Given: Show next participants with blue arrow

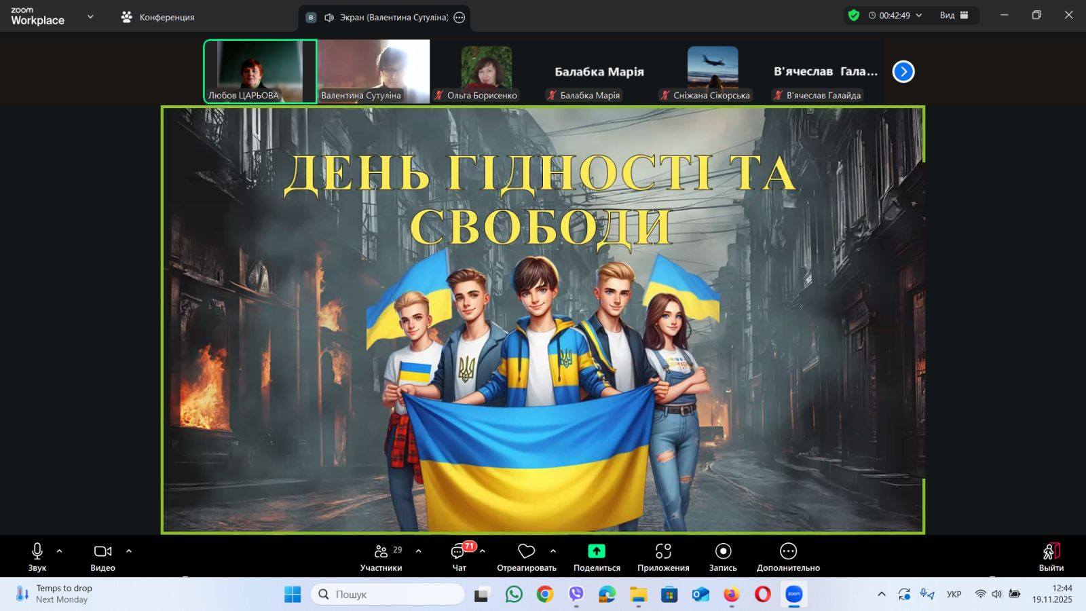Looking at the screenshot, I should (903, 71).
